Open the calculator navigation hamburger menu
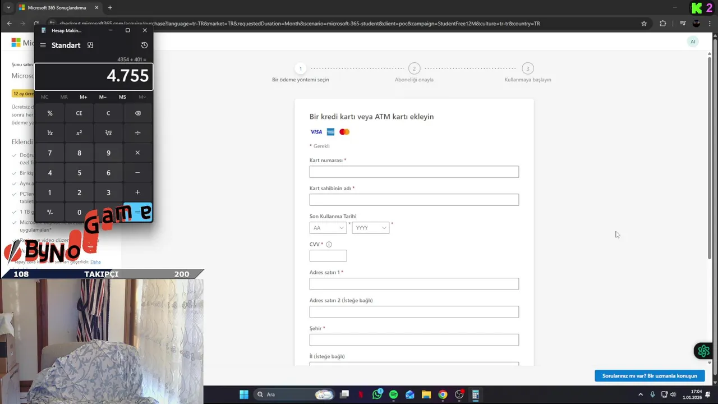 [x=43, y=45]
